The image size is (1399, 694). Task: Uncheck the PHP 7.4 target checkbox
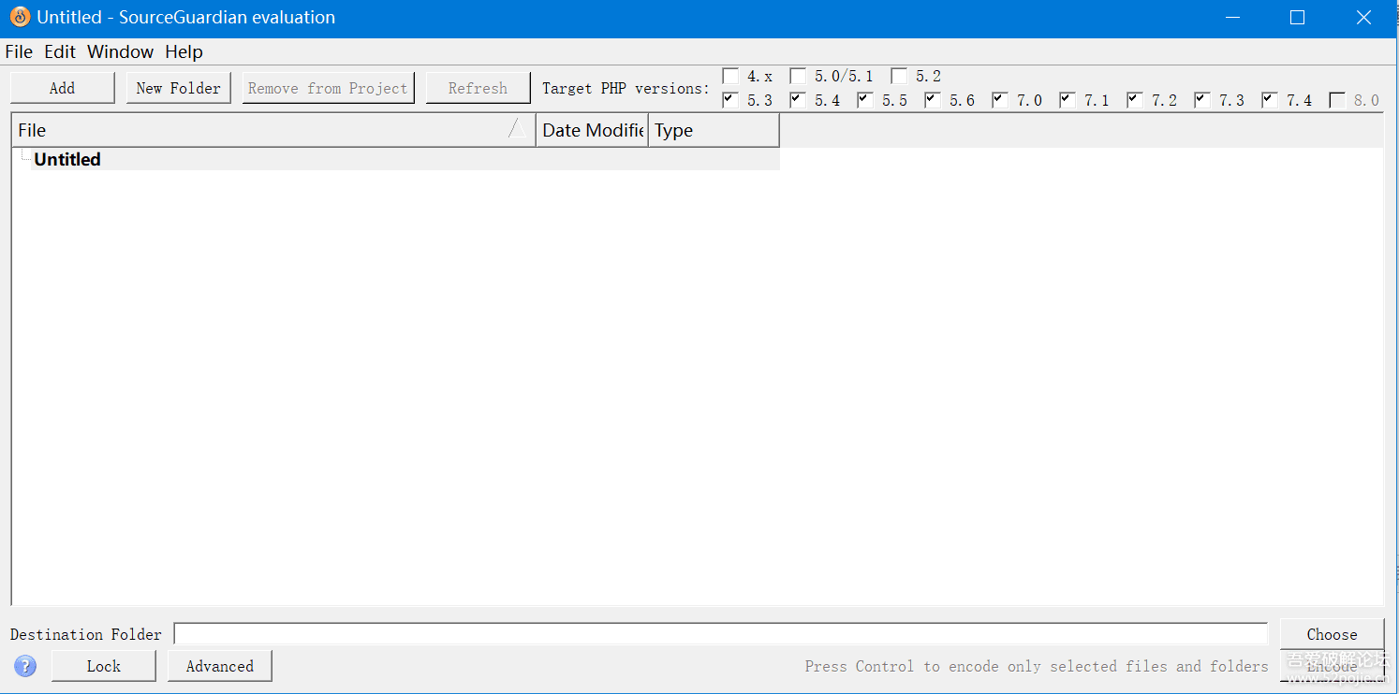click(x=1270, y=100)
